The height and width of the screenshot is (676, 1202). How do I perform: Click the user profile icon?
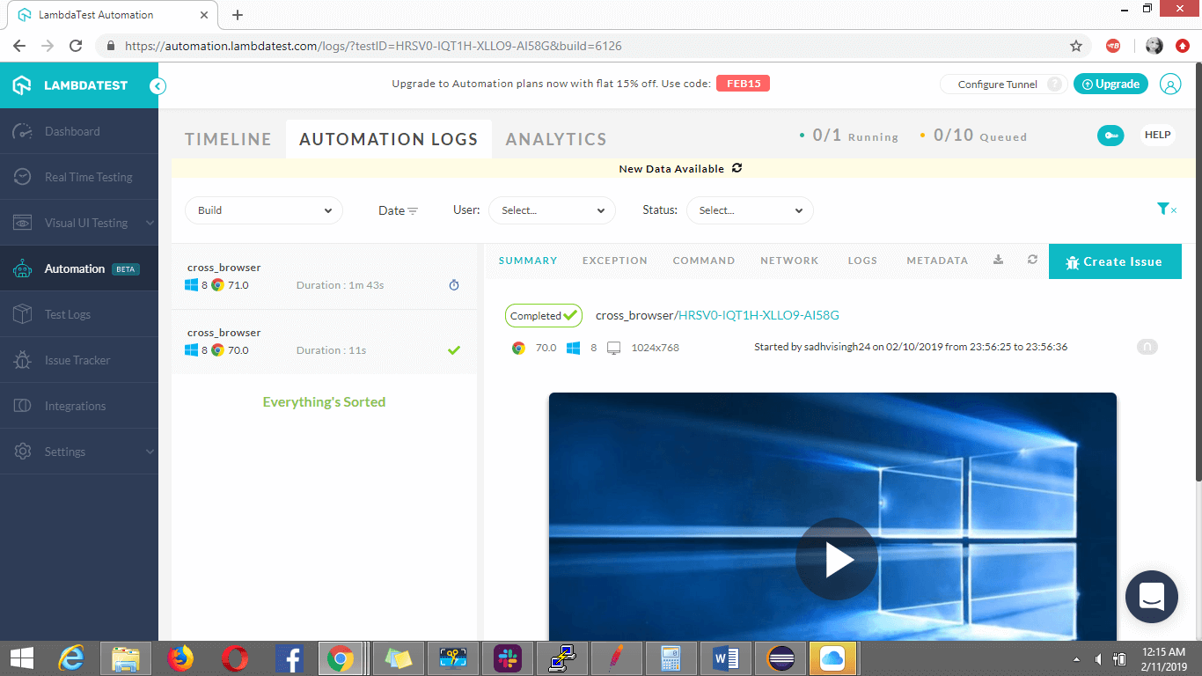(1170, 84)
